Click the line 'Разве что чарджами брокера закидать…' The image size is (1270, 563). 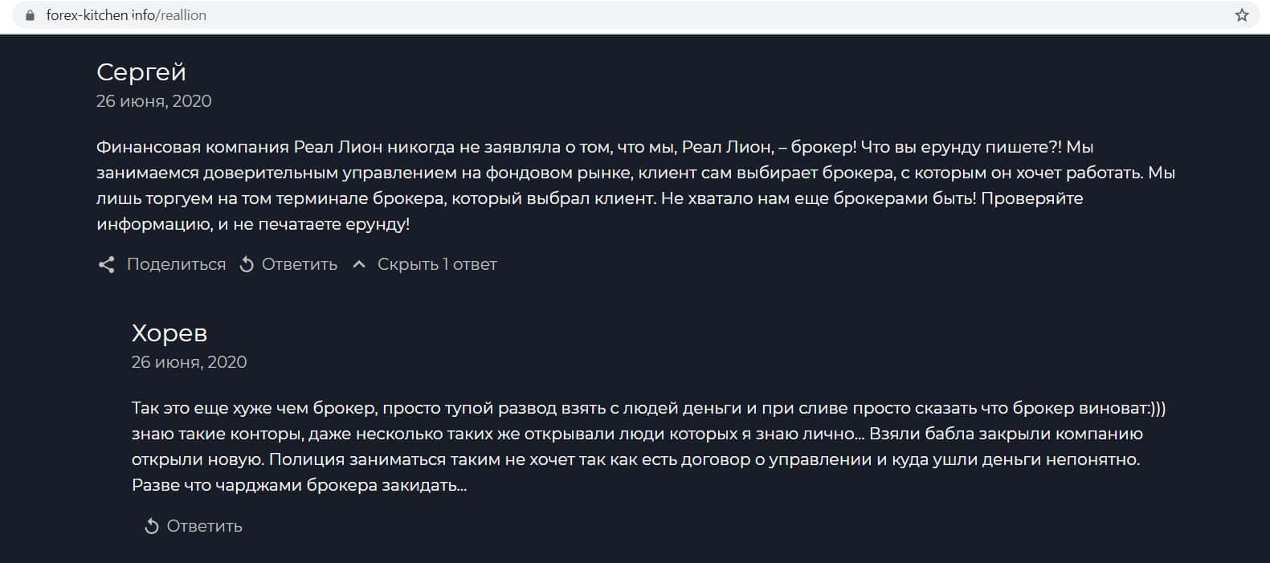coord(299,485)
